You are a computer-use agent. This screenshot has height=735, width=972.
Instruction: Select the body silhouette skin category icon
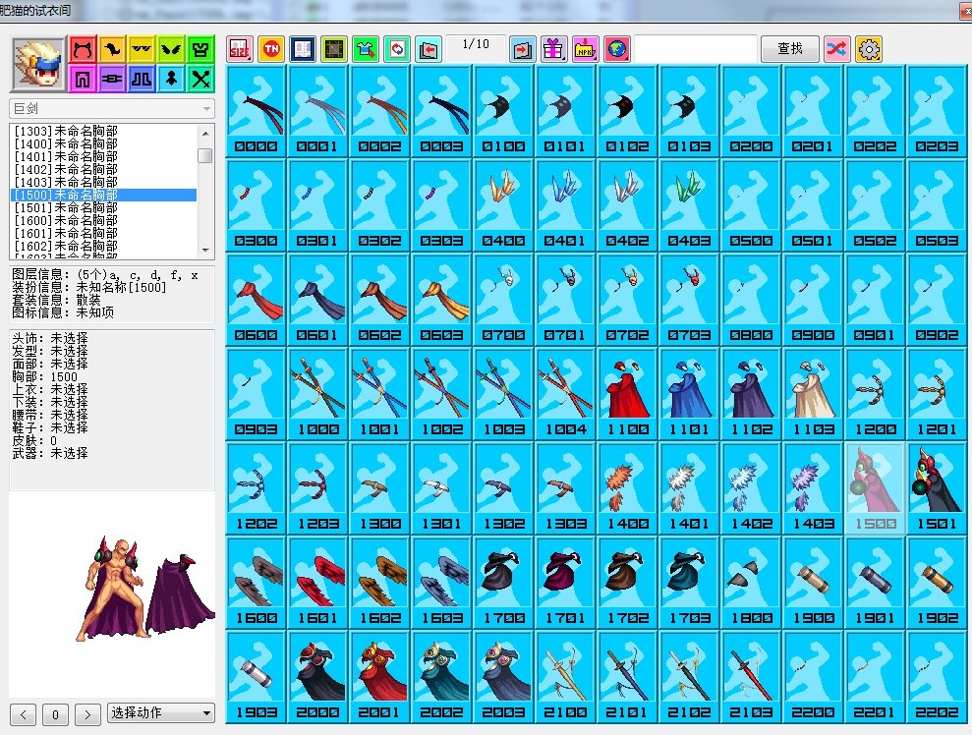(x=170, y=79)
